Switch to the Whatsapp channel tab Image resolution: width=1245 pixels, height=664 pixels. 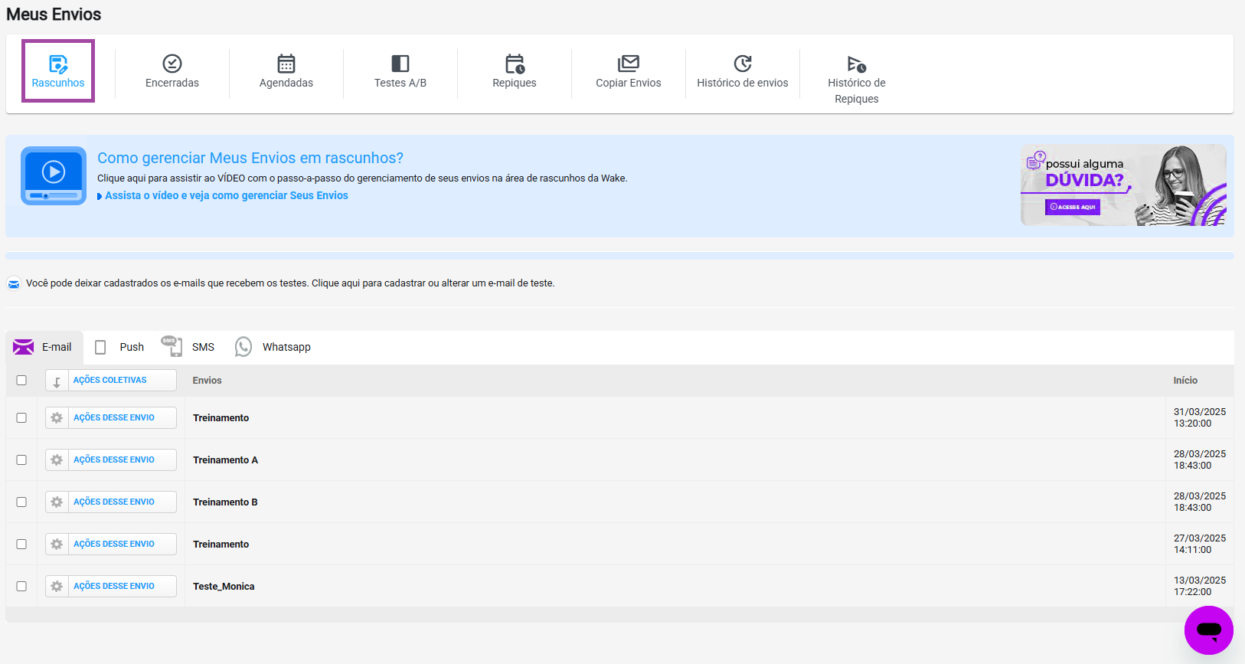tap(273, 347)
